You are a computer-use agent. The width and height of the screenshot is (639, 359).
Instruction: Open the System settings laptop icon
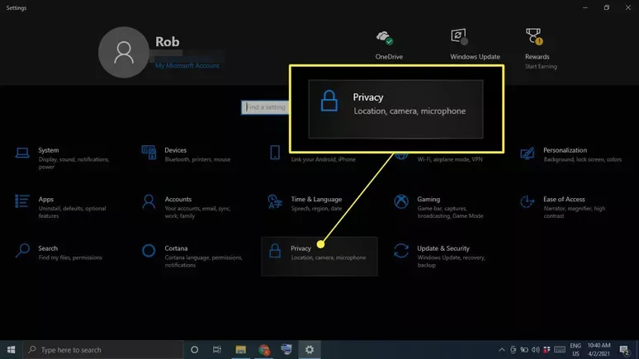[22, 153]
